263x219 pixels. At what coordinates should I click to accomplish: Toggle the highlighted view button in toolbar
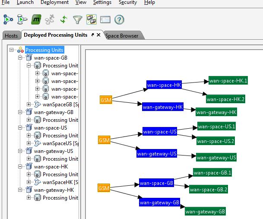(x=91, y=19)
